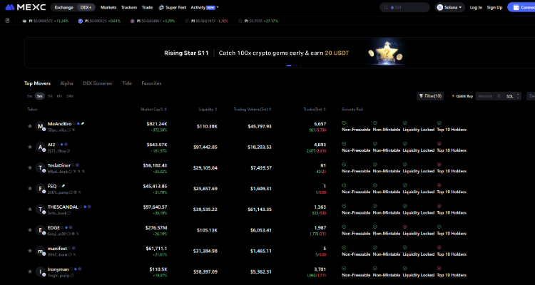Click the ticker panel icon at far left
This screenshot has width=535, height=285.
[7, 21]
